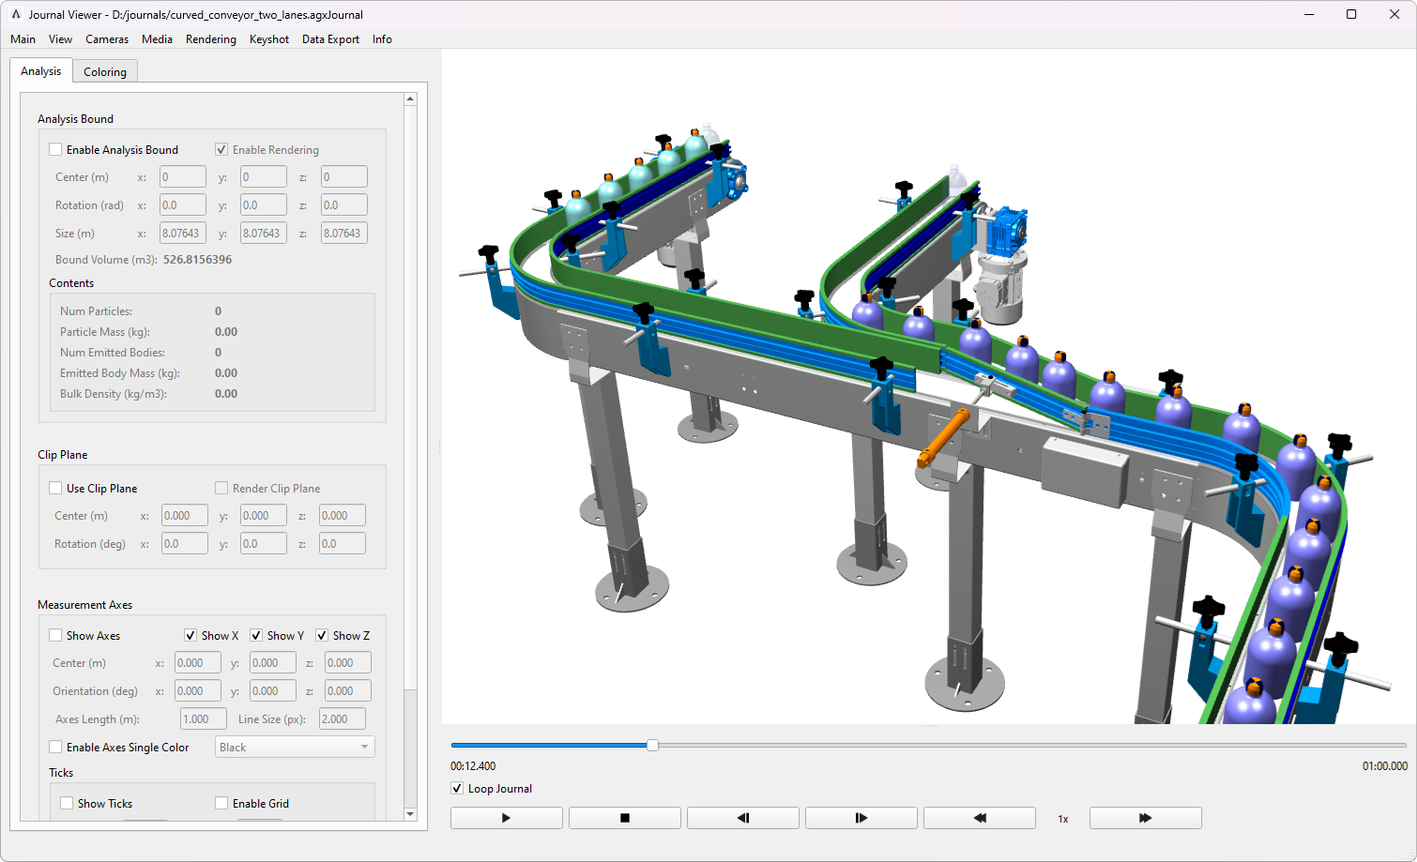Uncheck Show Z axis

coord(322,635)
